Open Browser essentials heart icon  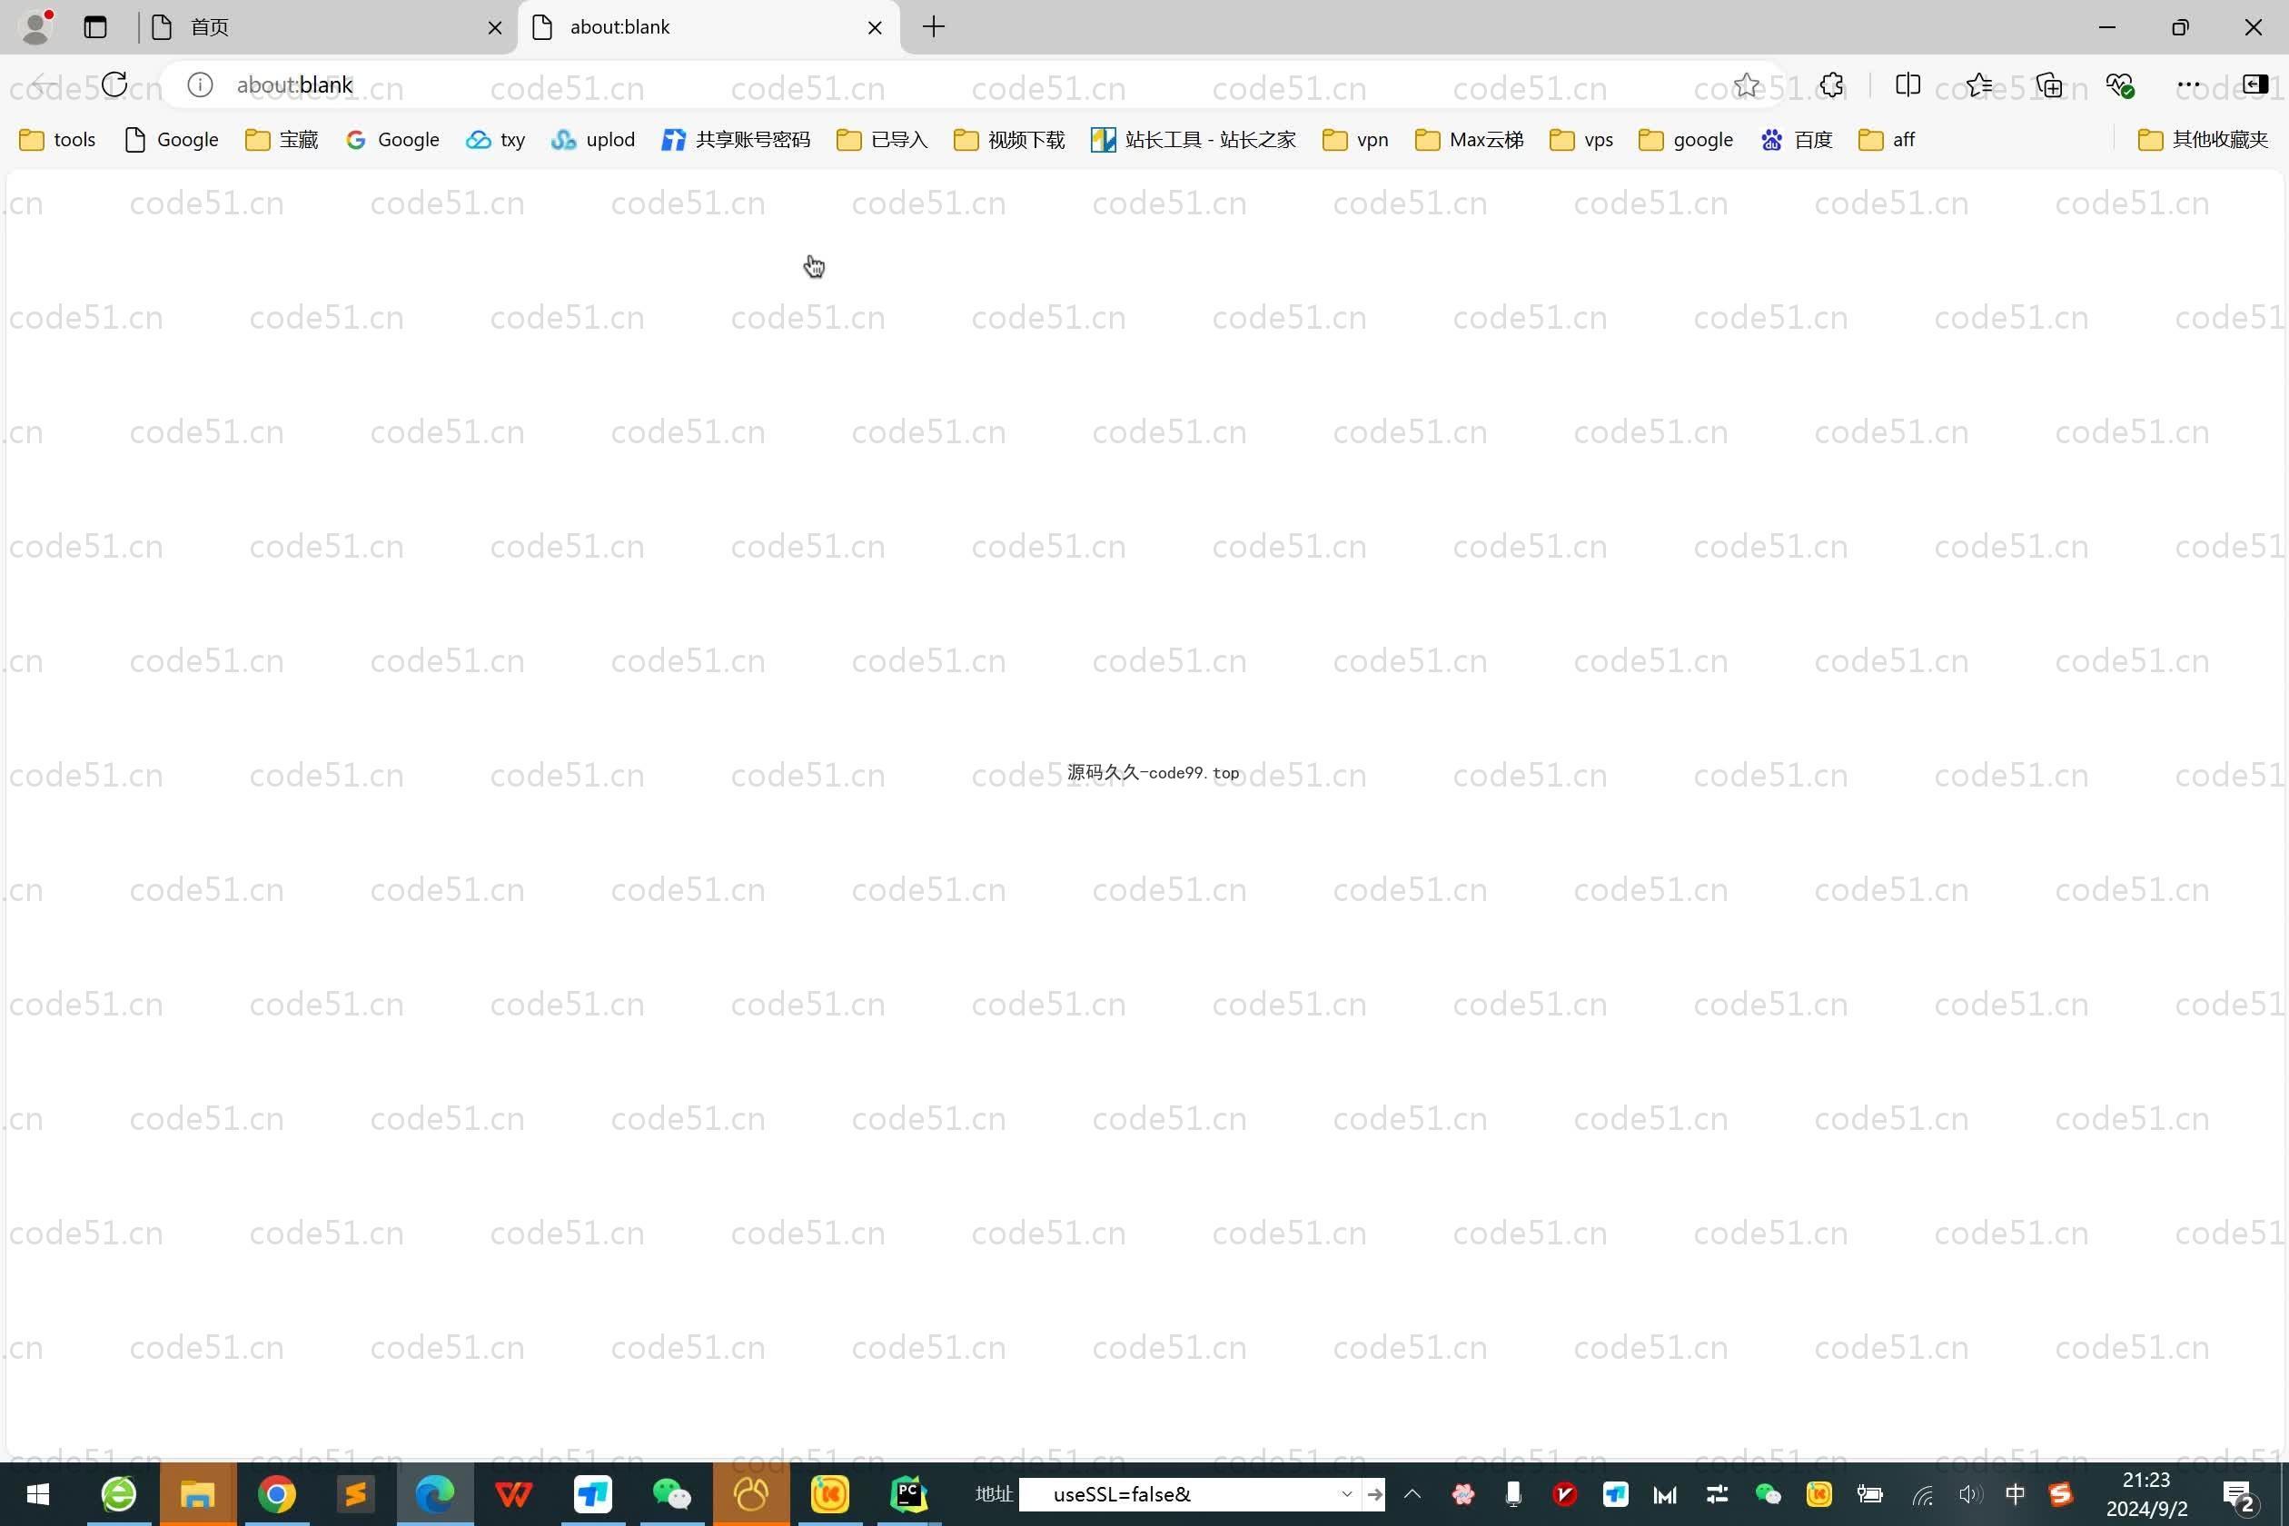[2120, 84]
